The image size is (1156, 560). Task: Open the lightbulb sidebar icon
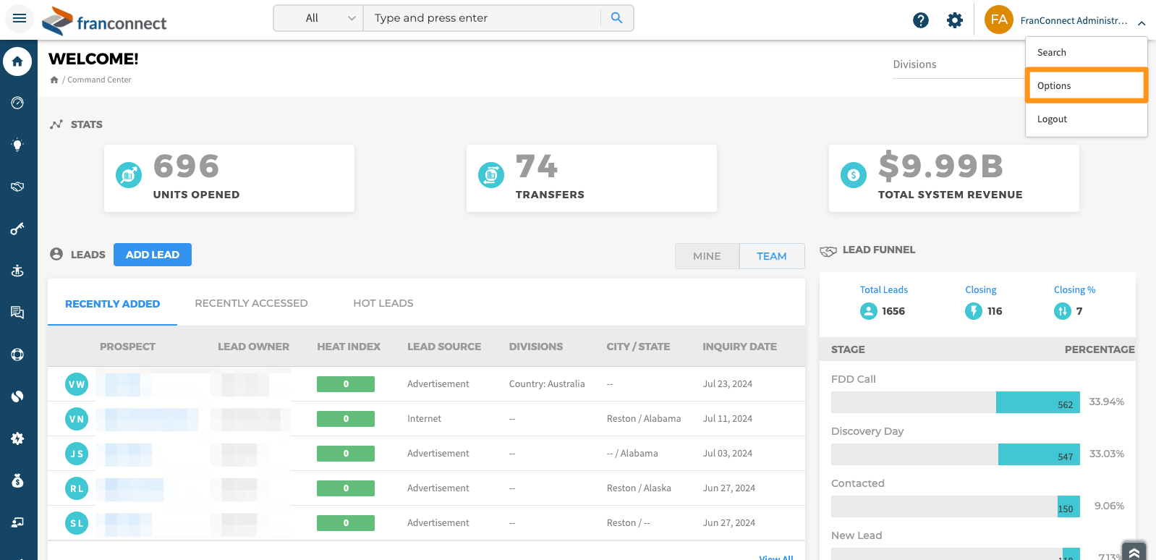point(17,145)
